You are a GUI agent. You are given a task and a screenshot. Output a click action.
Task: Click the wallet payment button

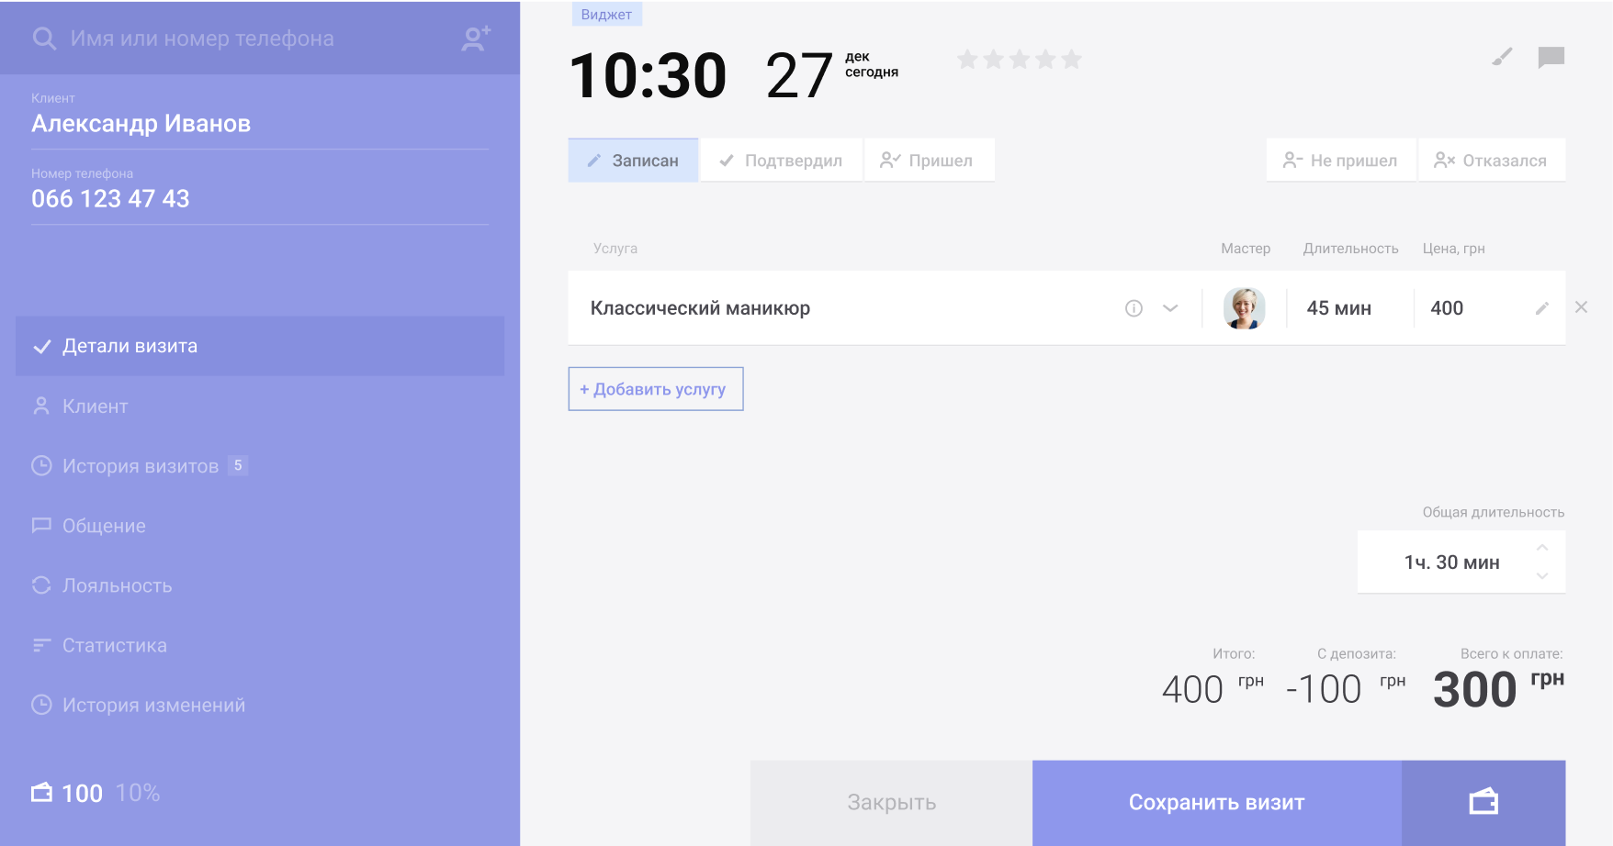[1483, 802]
